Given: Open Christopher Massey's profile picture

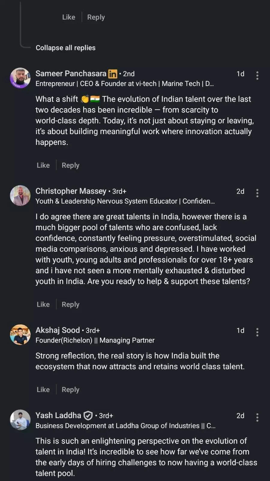Looking at the screenshot, I should point(20,195).
